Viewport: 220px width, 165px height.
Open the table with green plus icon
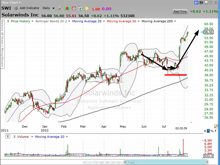tap(80, 8)
